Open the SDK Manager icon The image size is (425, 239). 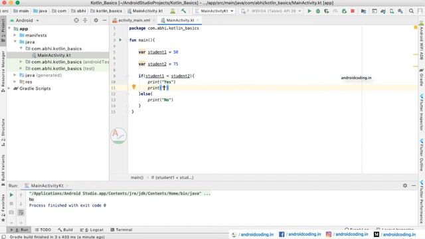(400, 11)
